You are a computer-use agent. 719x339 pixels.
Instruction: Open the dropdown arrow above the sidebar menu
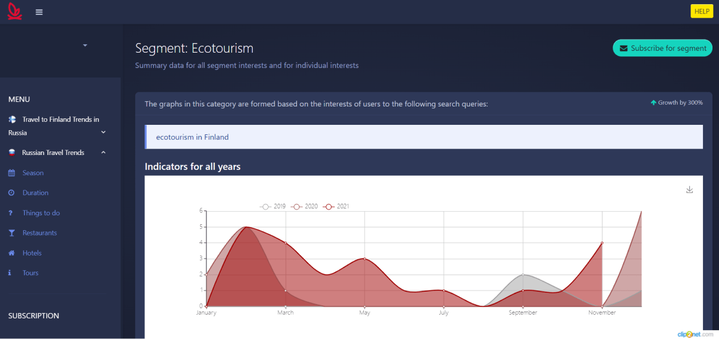(85, 45)
